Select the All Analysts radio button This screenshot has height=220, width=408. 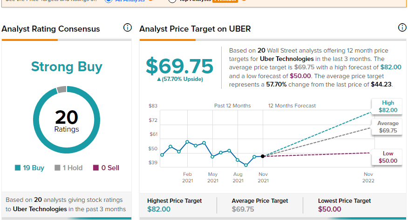109,1
